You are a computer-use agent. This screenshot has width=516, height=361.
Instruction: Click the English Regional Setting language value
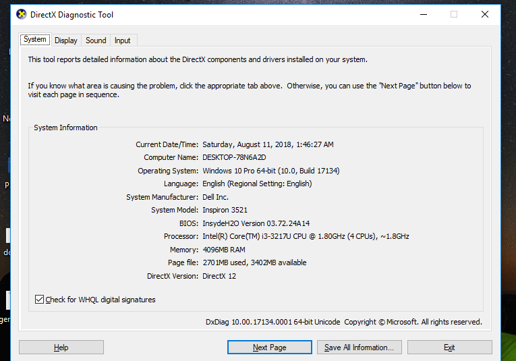[x=257, y=184]
